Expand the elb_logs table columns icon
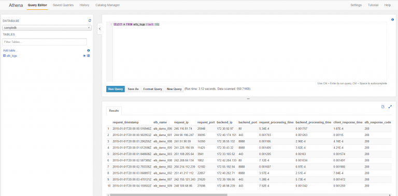The height and width of the screenshot is (196, 398). click(4, 56)
